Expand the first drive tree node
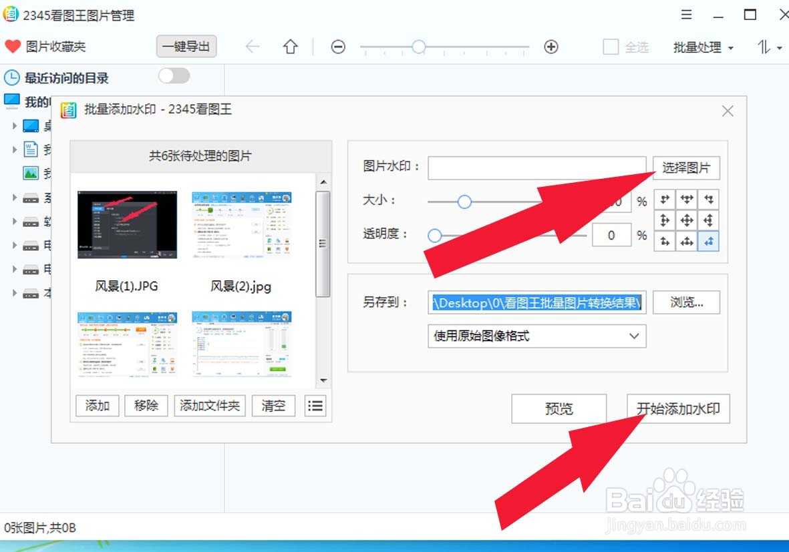Image resolution: width=789 pixels, height=552 pixels. tap(15, 198)
